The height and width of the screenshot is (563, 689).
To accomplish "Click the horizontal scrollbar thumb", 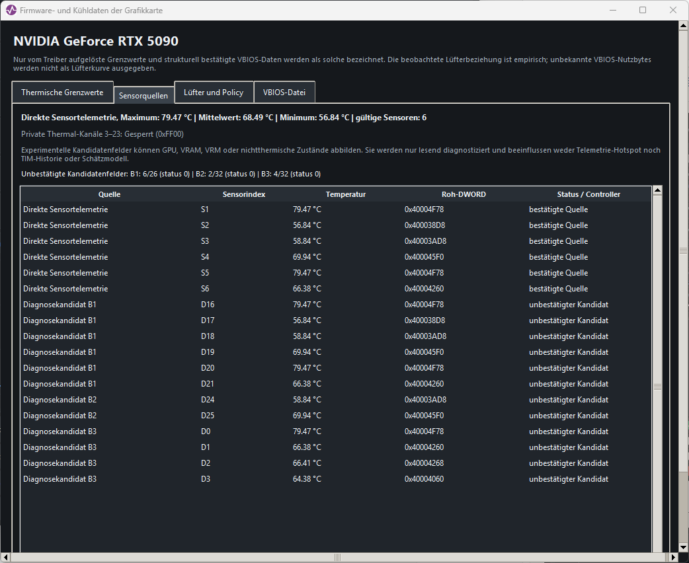I will click(337, 558).
